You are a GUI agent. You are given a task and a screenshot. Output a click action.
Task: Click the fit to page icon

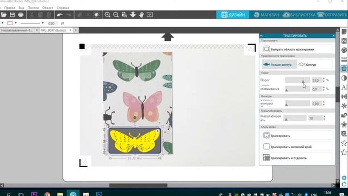(x=150, y=15)
